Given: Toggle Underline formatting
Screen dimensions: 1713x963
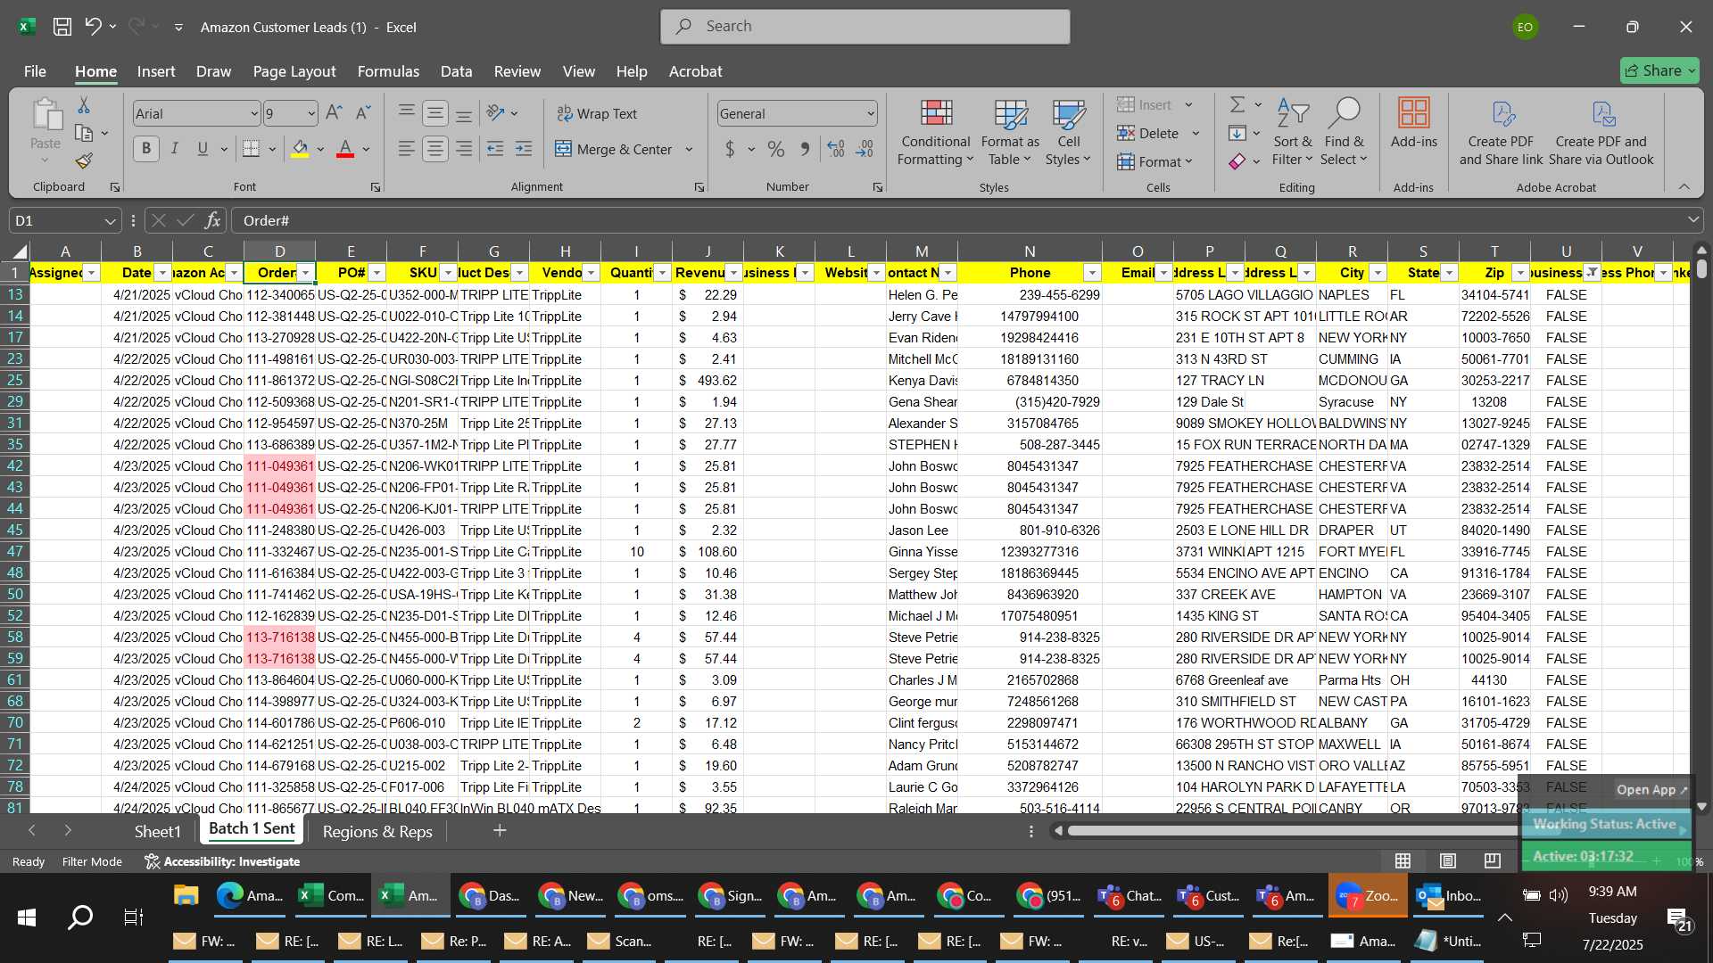Looking at the screenshot, I should point(203,149).
